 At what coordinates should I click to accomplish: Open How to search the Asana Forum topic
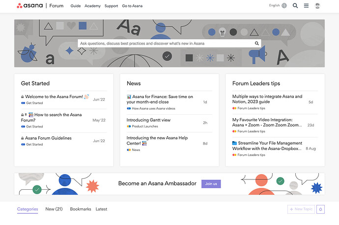51,117
